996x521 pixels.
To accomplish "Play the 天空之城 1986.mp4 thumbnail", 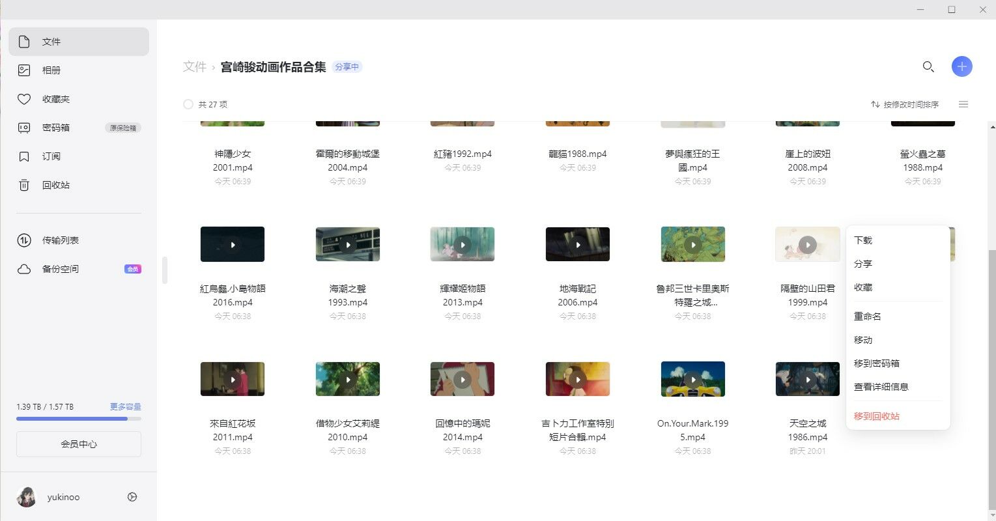I will click(x=808, y=379).
